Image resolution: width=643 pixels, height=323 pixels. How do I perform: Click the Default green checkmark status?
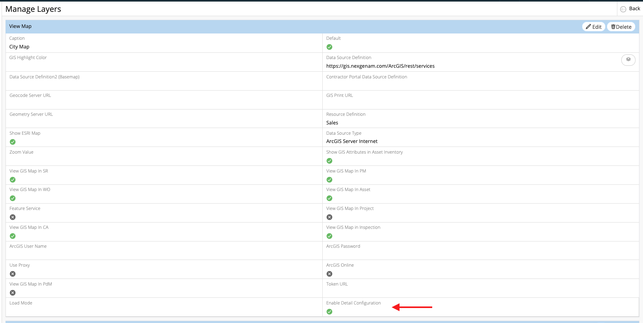point(329,47)
